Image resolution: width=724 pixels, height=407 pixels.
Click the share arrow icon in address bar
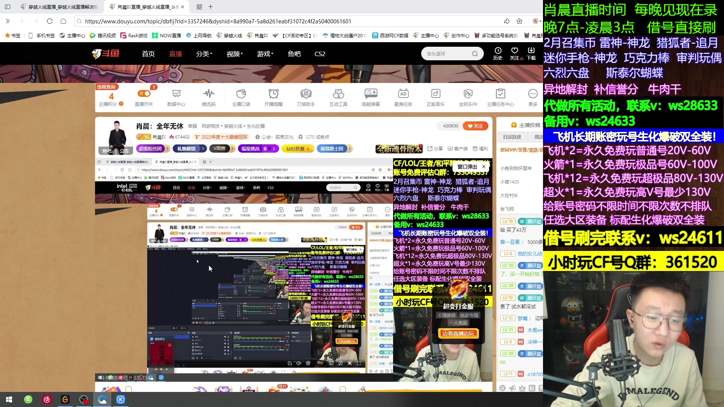[x=507, y=21]
